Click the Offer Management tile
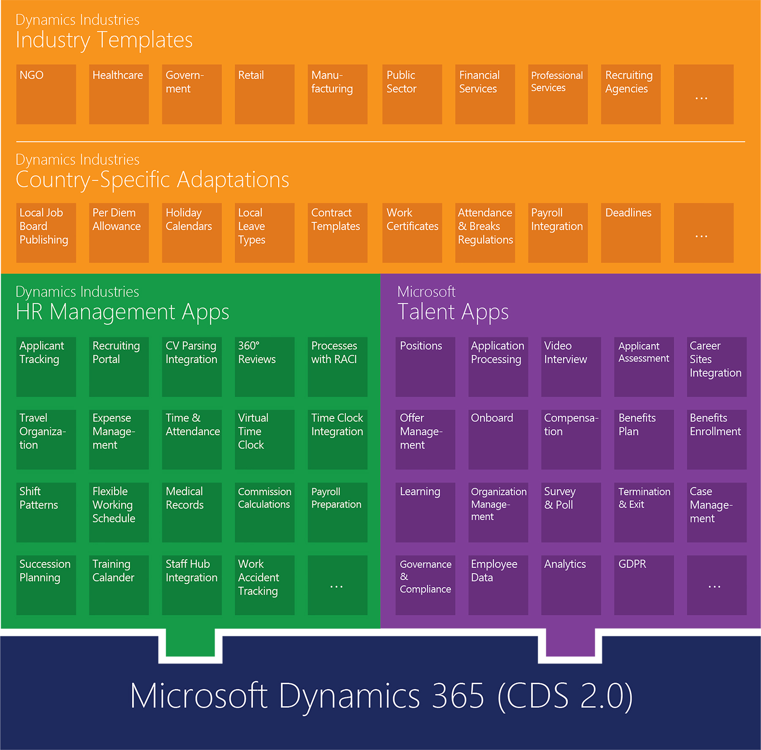761x750 pixels. [x=425, y=440]
